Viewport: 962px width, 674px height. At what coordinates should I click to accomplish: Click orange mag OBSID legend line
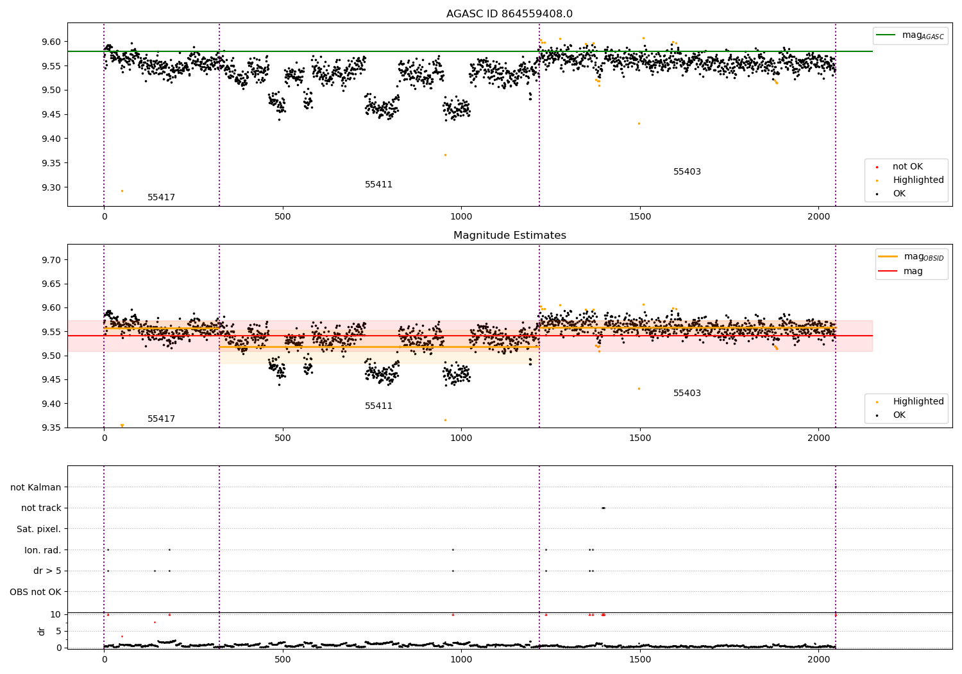[888, 257]
